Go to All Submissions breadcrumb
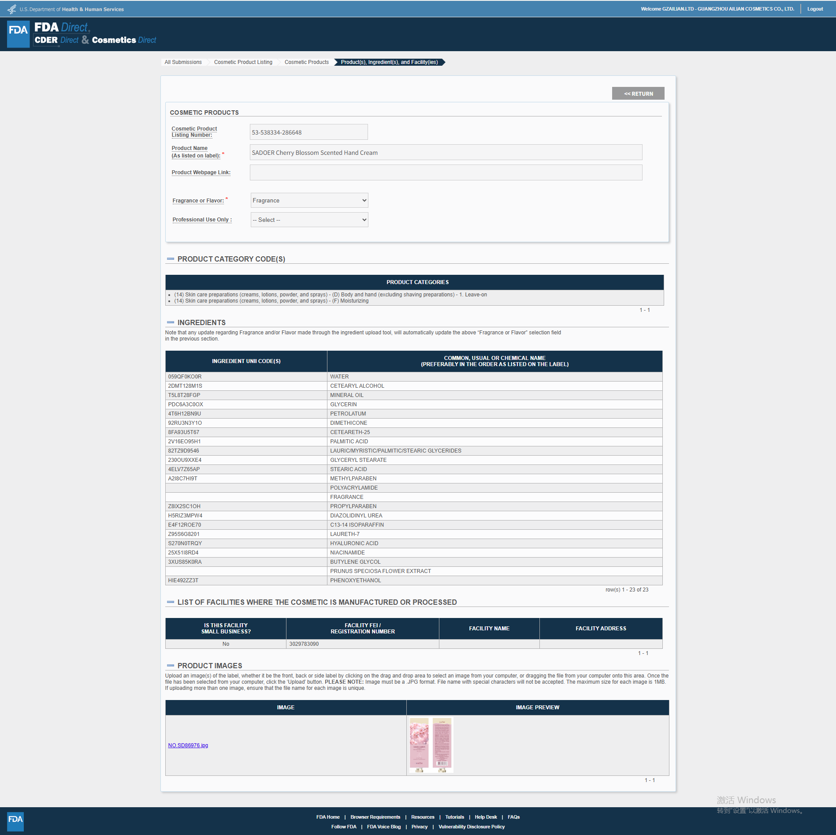The width and height of the screenshot is (836, 835). coord(183,62)
